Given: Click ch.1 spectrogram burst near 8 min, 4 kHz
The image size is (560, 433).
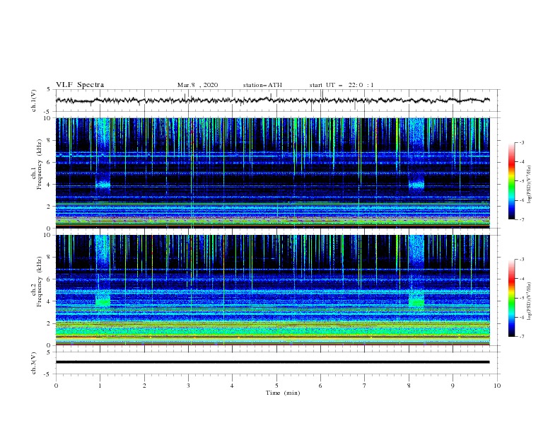Looking at the screenshot, I should coord(416,185).
